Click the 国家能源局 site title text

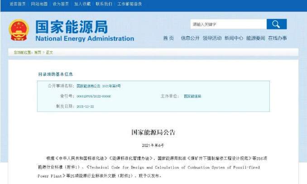click(x=71, y=27)
